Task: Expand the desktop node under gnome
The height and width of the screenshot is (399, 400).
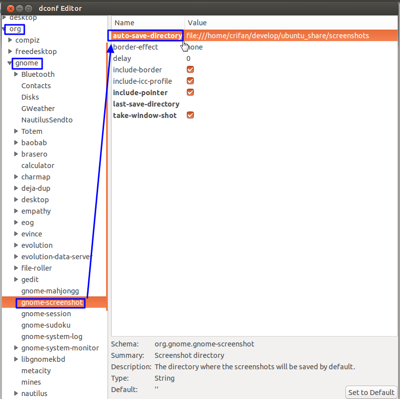Action: coord(16,199)
